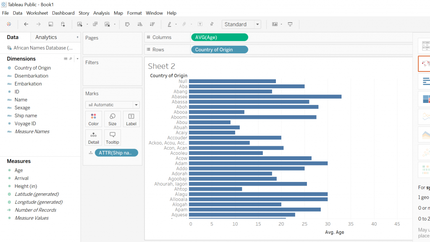Click the Undo back arrow in toolbar

pos(26,24)
